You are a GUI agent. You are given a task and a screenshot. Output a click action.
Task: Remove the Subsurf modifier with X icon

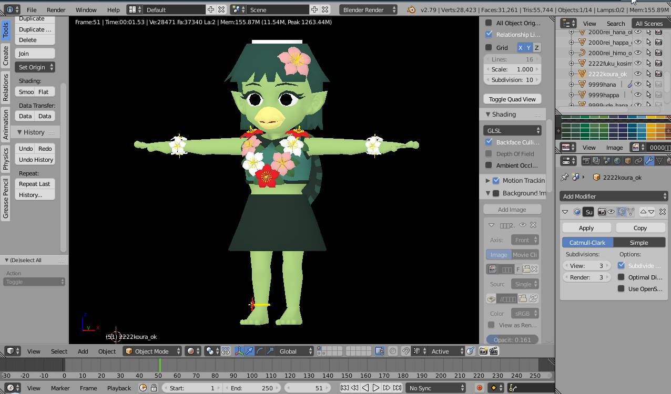click(663, 212)
